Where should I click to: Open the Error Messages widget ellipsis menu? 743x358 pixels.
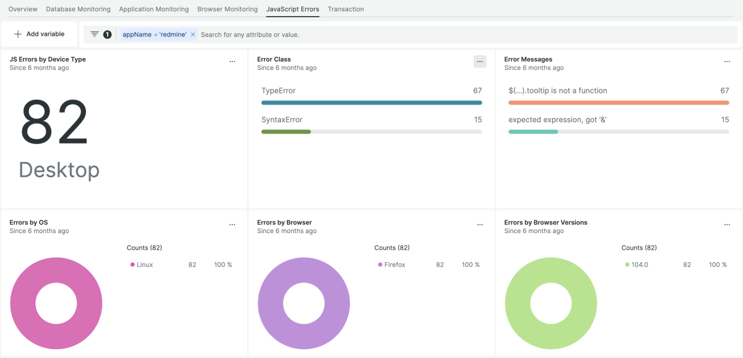(727, 62)
